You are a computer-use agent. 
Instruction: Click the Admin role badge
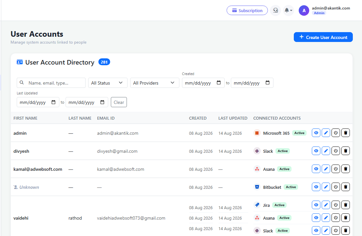tap(319, 13)
